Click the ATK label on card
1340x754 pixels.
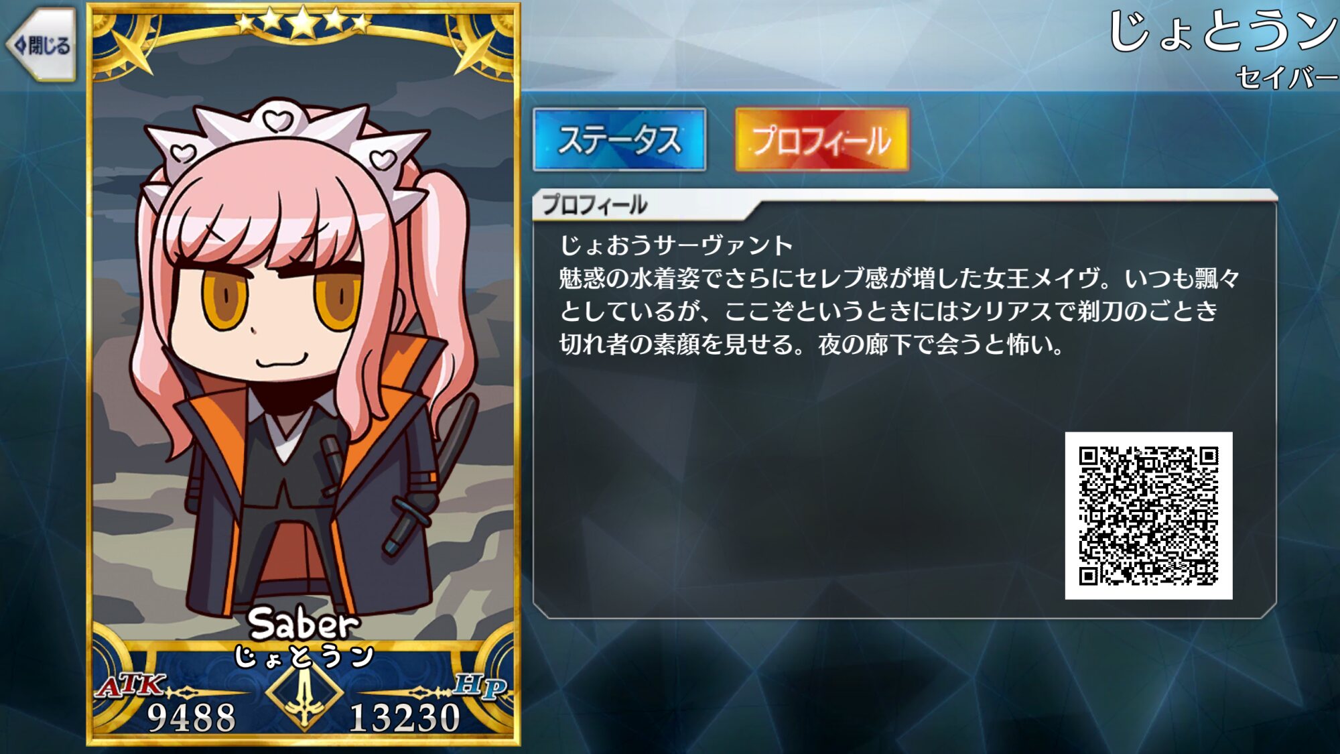click(x=129, y=684)
